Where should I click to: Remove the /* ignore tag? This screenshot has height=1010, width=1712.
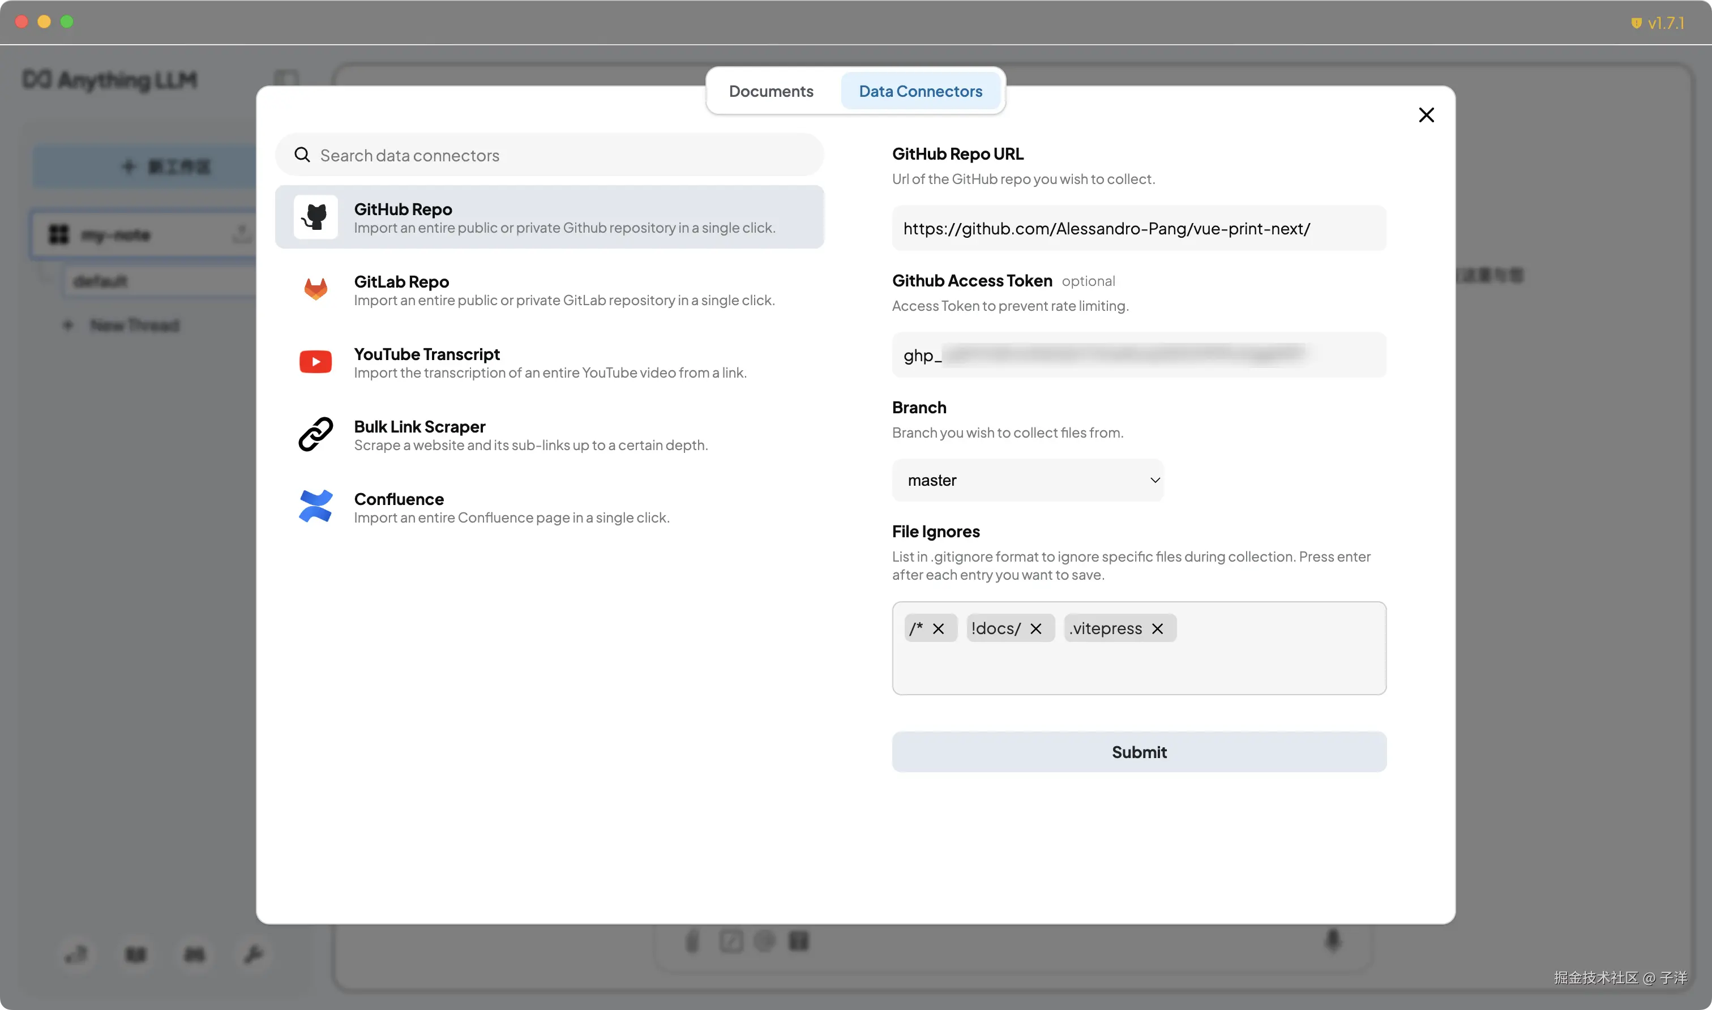tap(938, 629)
